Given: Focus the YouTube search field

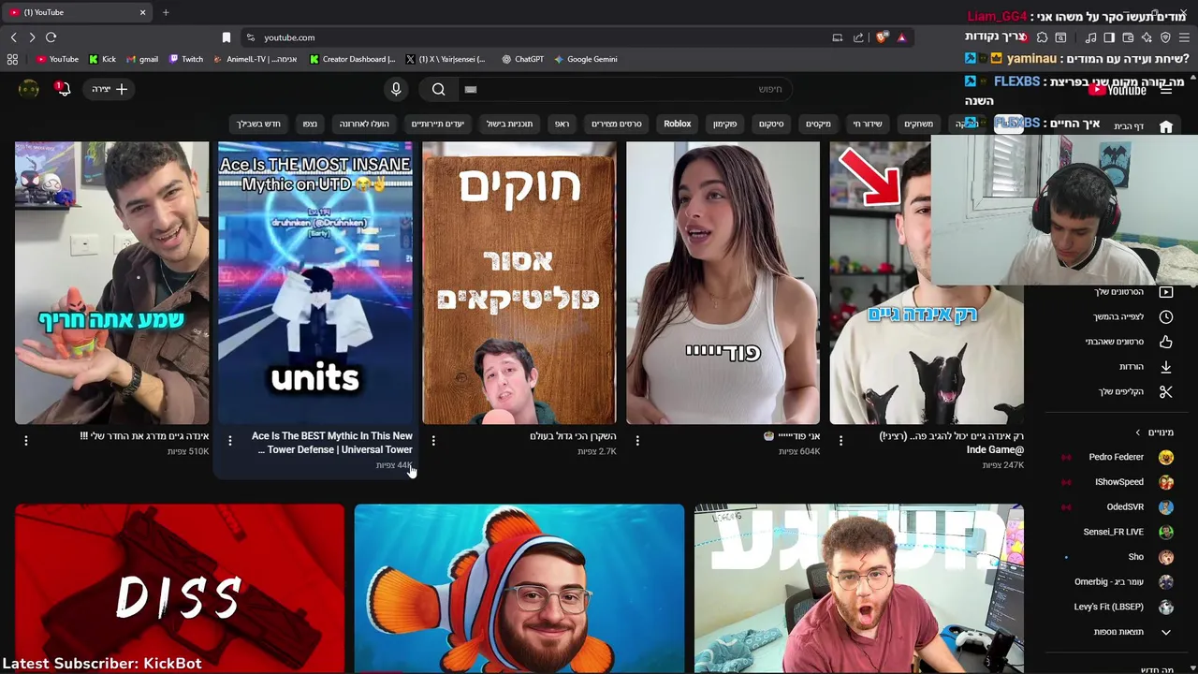Looking at the screenshot, I should click(625, 89).
